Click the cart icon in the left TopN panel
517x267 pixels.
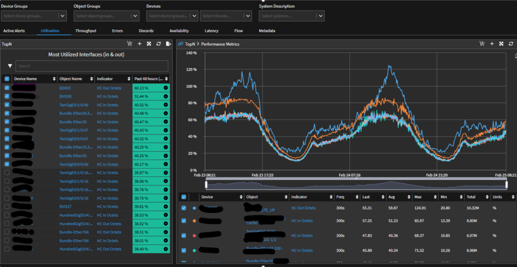[130, 44]
